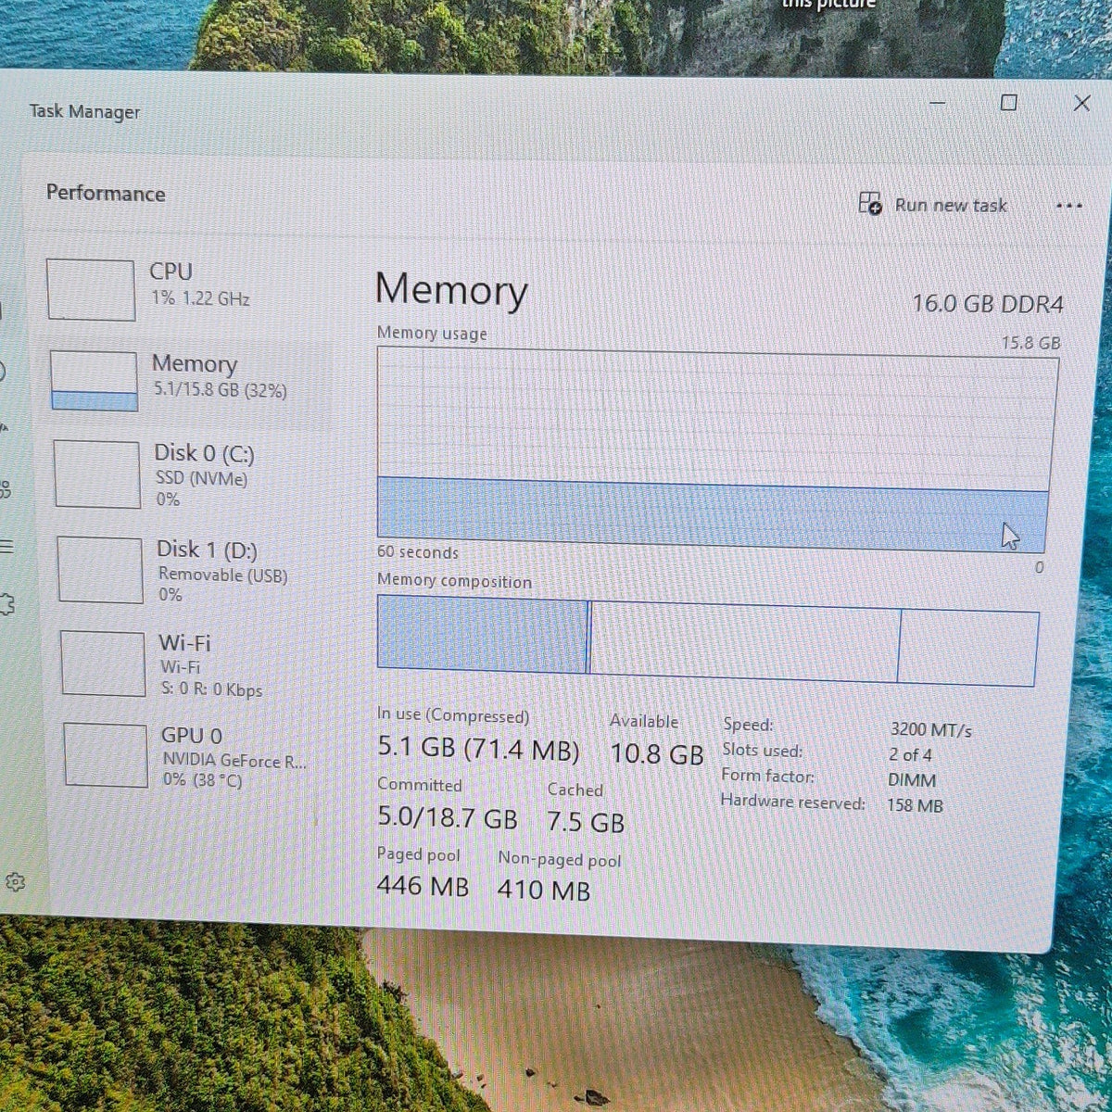This screenshot has width=1112, height=1112.
Task: Open Disk 0 (C:) performance view
Action: pyautogui.click(x=191, y=474)
